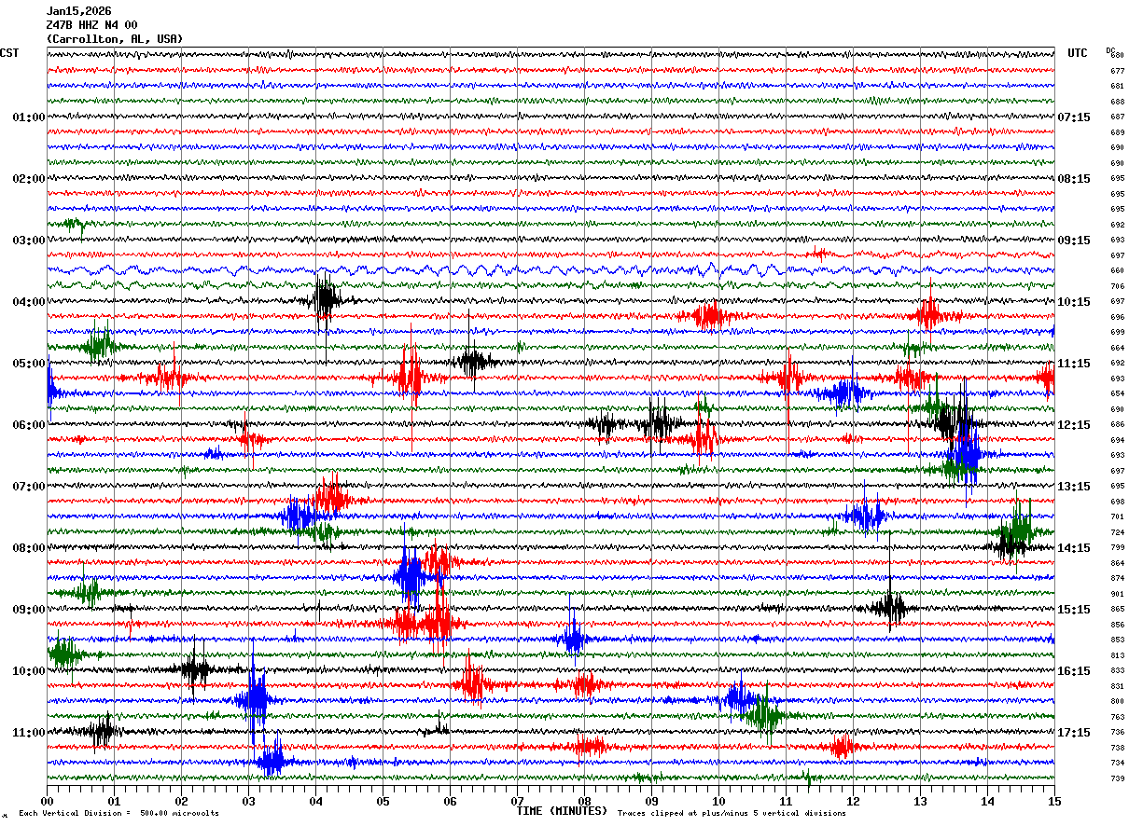Click the CST timezone label

coord(9,53)
